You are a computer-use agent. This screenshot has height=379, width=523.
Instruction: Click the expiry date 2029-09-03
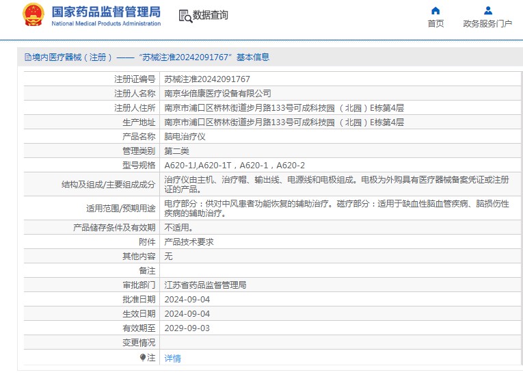(x=187, y=328)
